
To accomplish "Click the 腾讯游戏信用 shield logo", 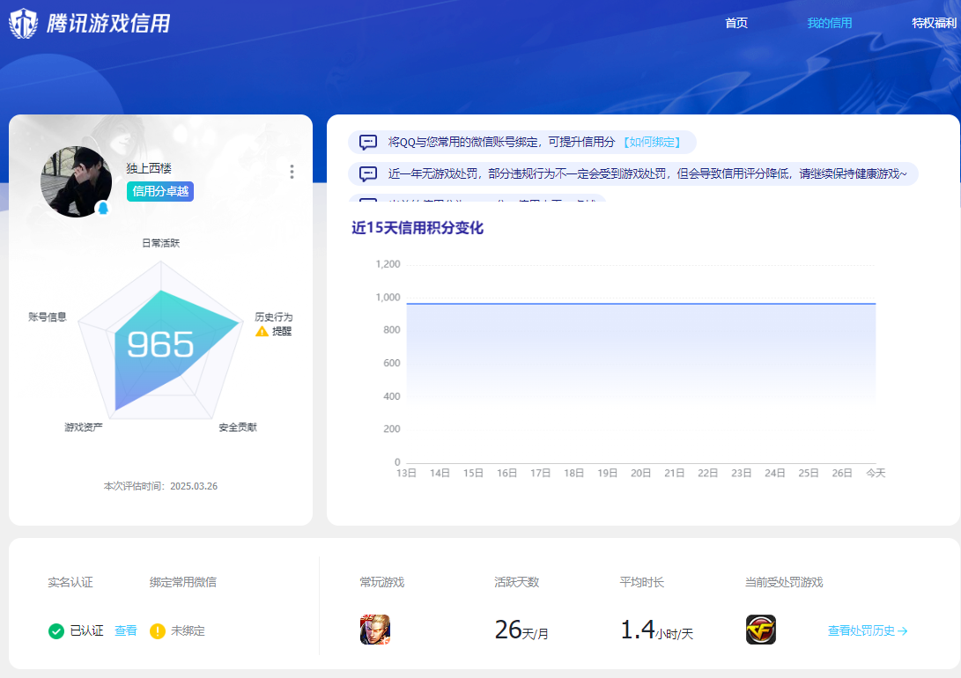I will tap(23, 23).
